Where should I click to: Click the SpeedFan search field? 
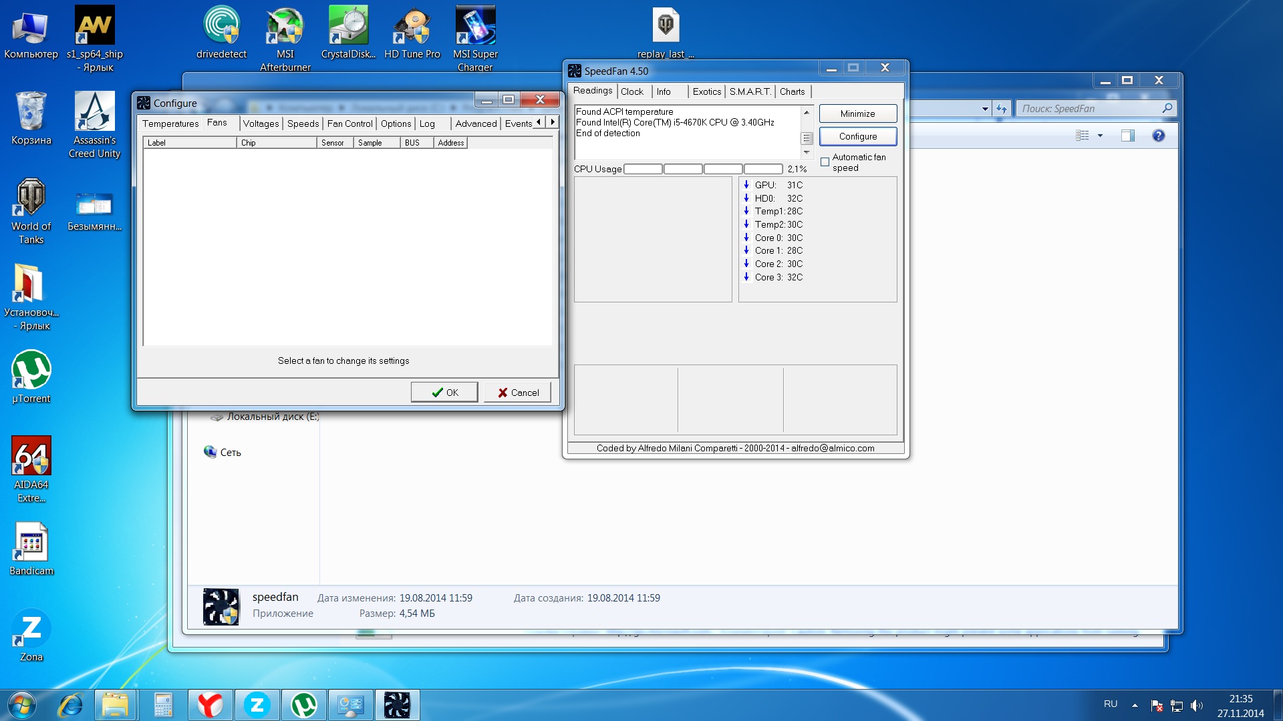[1089, 109]
